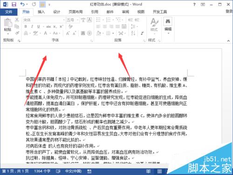233x175 pixels.
Task: Open the font size dropdown
Action: [77, 20]
